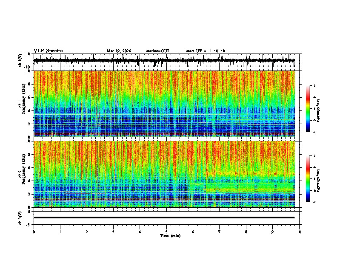Click the "-5" tick on ch.3(V) axis
This screenshot has height=260, width=337.
29,225
